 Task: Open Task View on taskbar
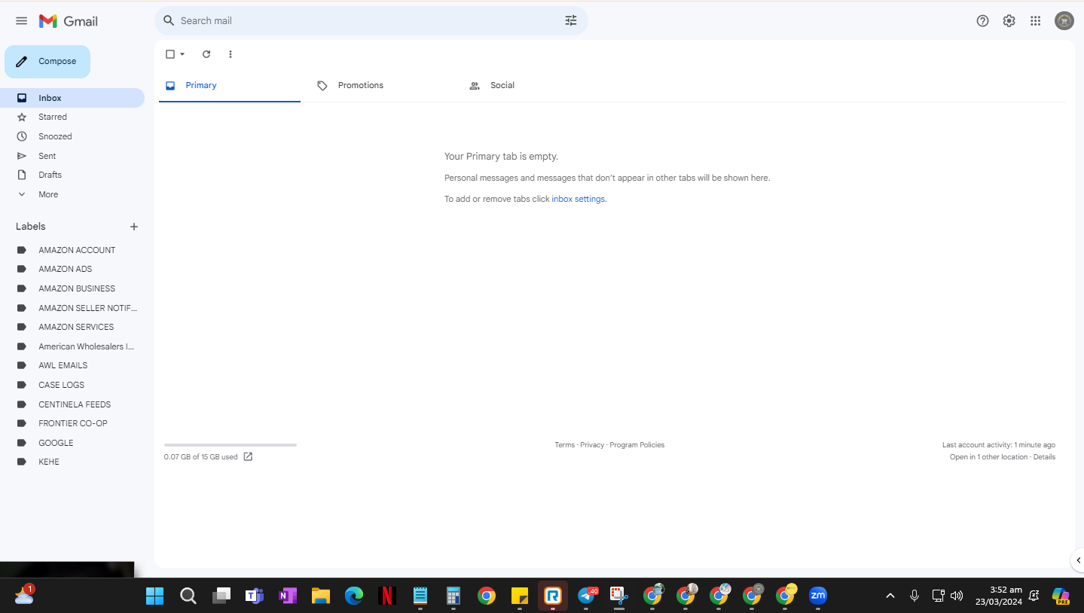(x=221, y=596)
